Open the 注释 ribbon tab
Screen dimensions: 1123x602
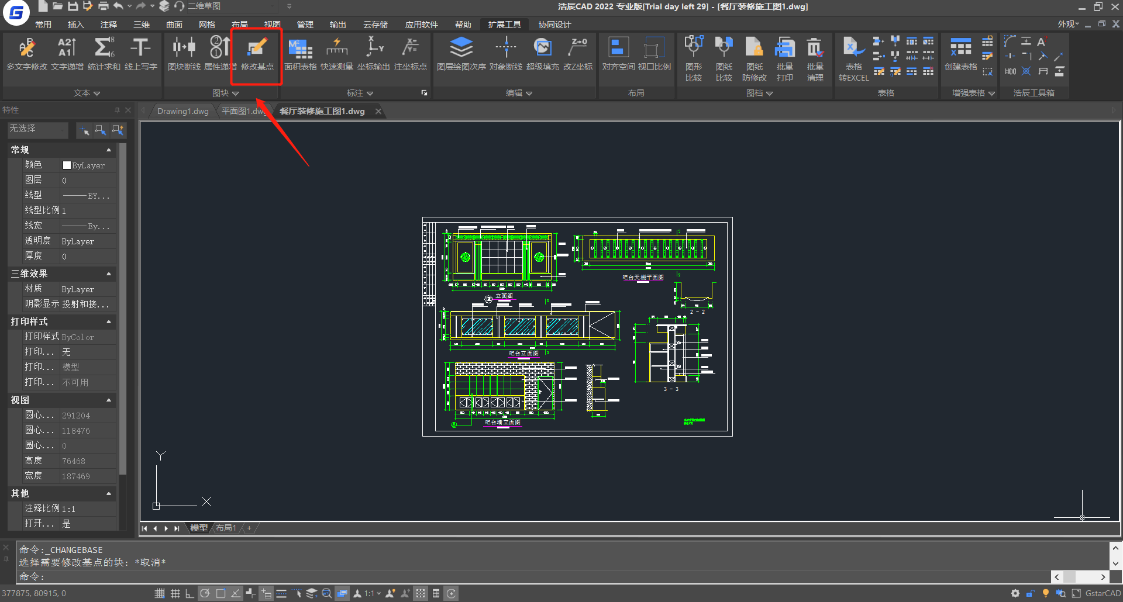pyautogui.click(x=109, y=25)
